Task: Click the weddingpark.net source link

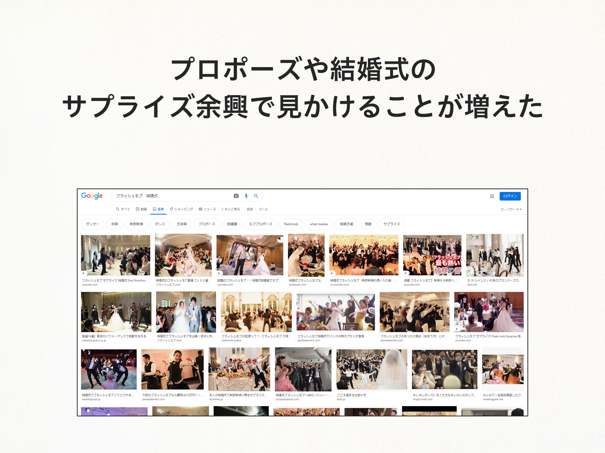Action: pyautogui.click(x=493, y=399)
